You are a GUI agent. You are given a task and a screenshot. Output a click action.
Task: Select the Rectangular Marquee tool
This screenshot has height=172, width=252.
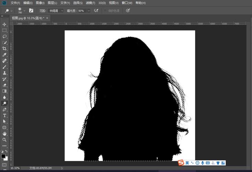(x=4, y=30)
